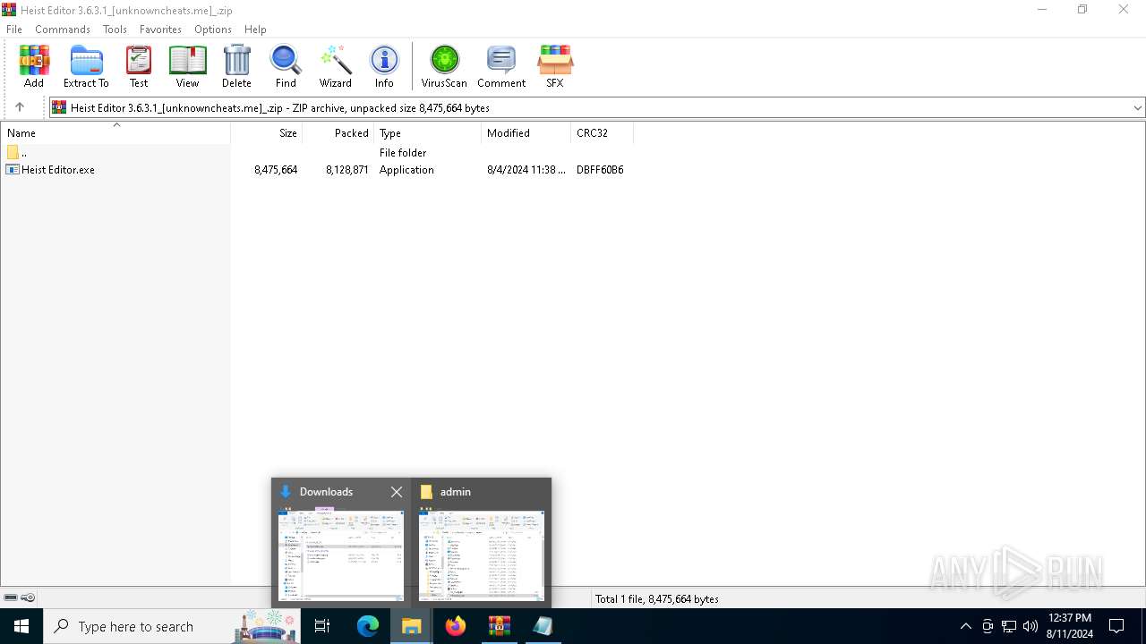Select Heist Editor.exe file row

point(316,169)
